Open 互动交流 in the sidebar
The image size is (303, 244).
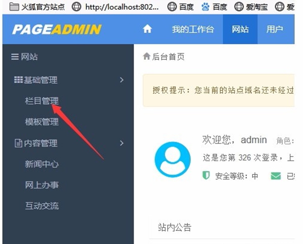click(x=42, y=206)
